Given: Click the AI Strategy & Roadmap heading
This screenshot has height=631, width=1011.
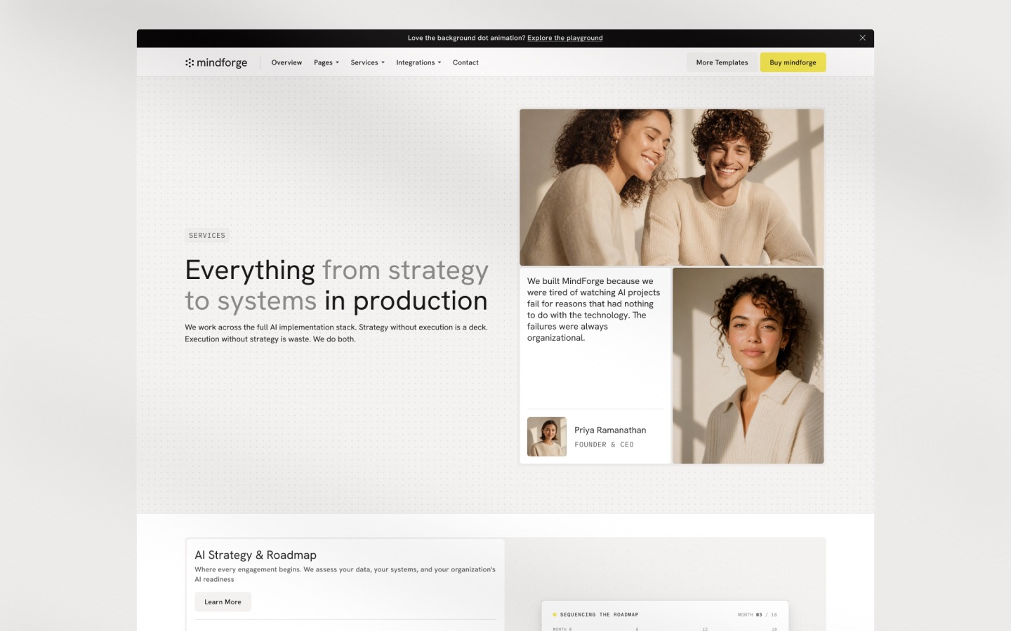Looking at the screenshot, I should click(256, 555).
